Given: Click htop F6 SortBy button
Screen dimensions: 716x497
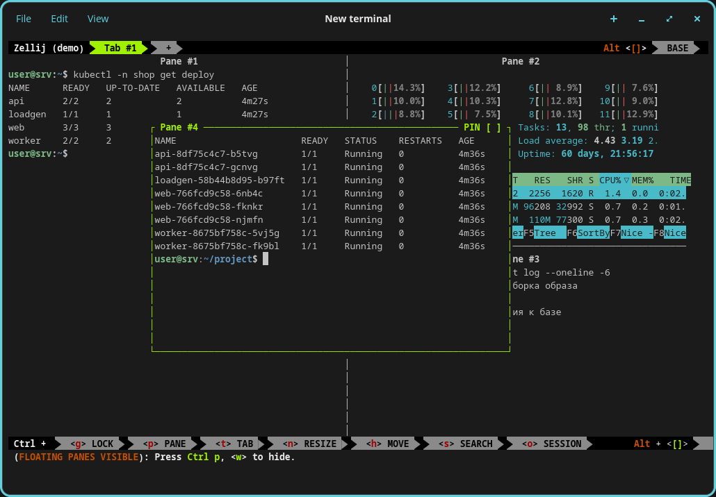Looking at the screenshot, I should 588,233.
